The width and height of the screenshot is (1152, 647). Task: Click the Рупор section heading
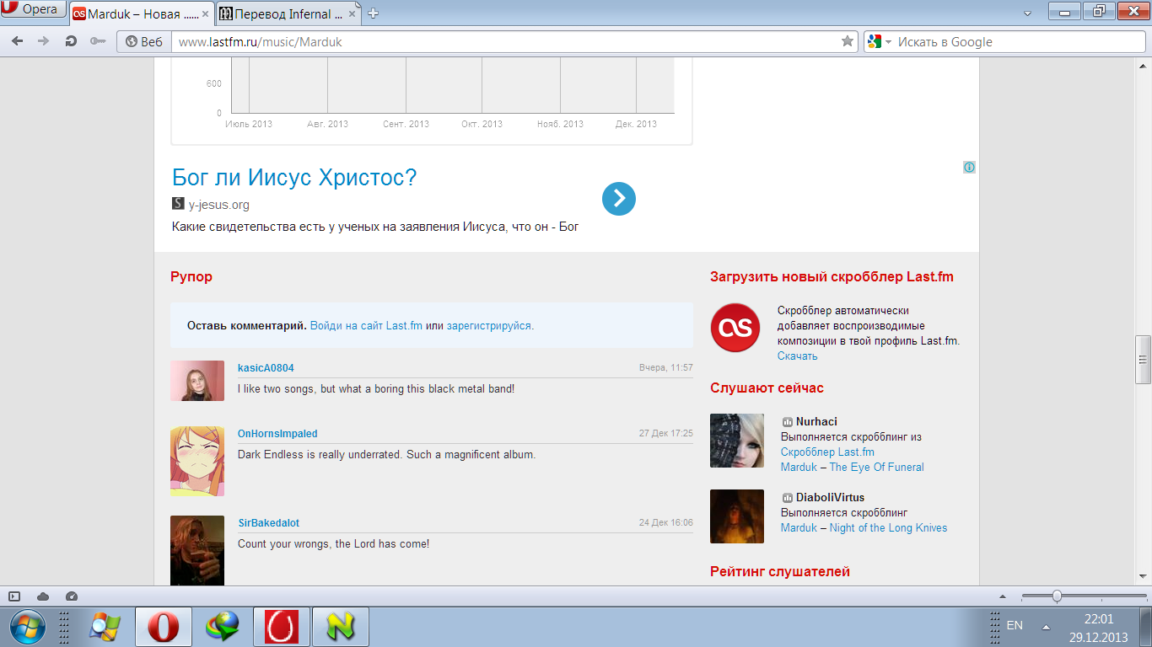click(191, 277)
